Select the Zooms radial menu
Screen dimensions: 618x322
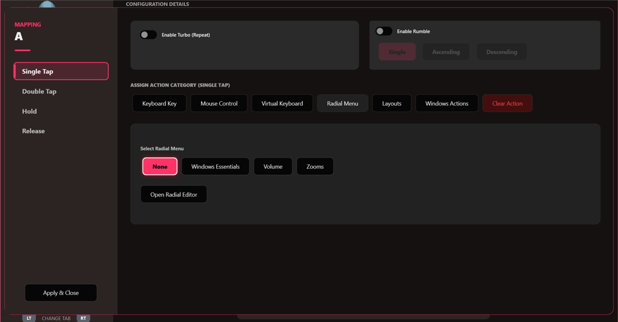[315, 167]
